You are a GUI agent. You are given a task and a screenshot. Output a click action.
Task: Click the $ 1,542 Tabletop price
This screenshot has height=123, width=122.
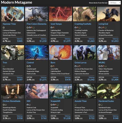point(91,80)
